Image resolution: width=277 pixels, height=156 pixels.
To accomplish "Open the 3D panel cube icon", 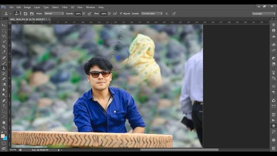I will click(x=274, y=140).
